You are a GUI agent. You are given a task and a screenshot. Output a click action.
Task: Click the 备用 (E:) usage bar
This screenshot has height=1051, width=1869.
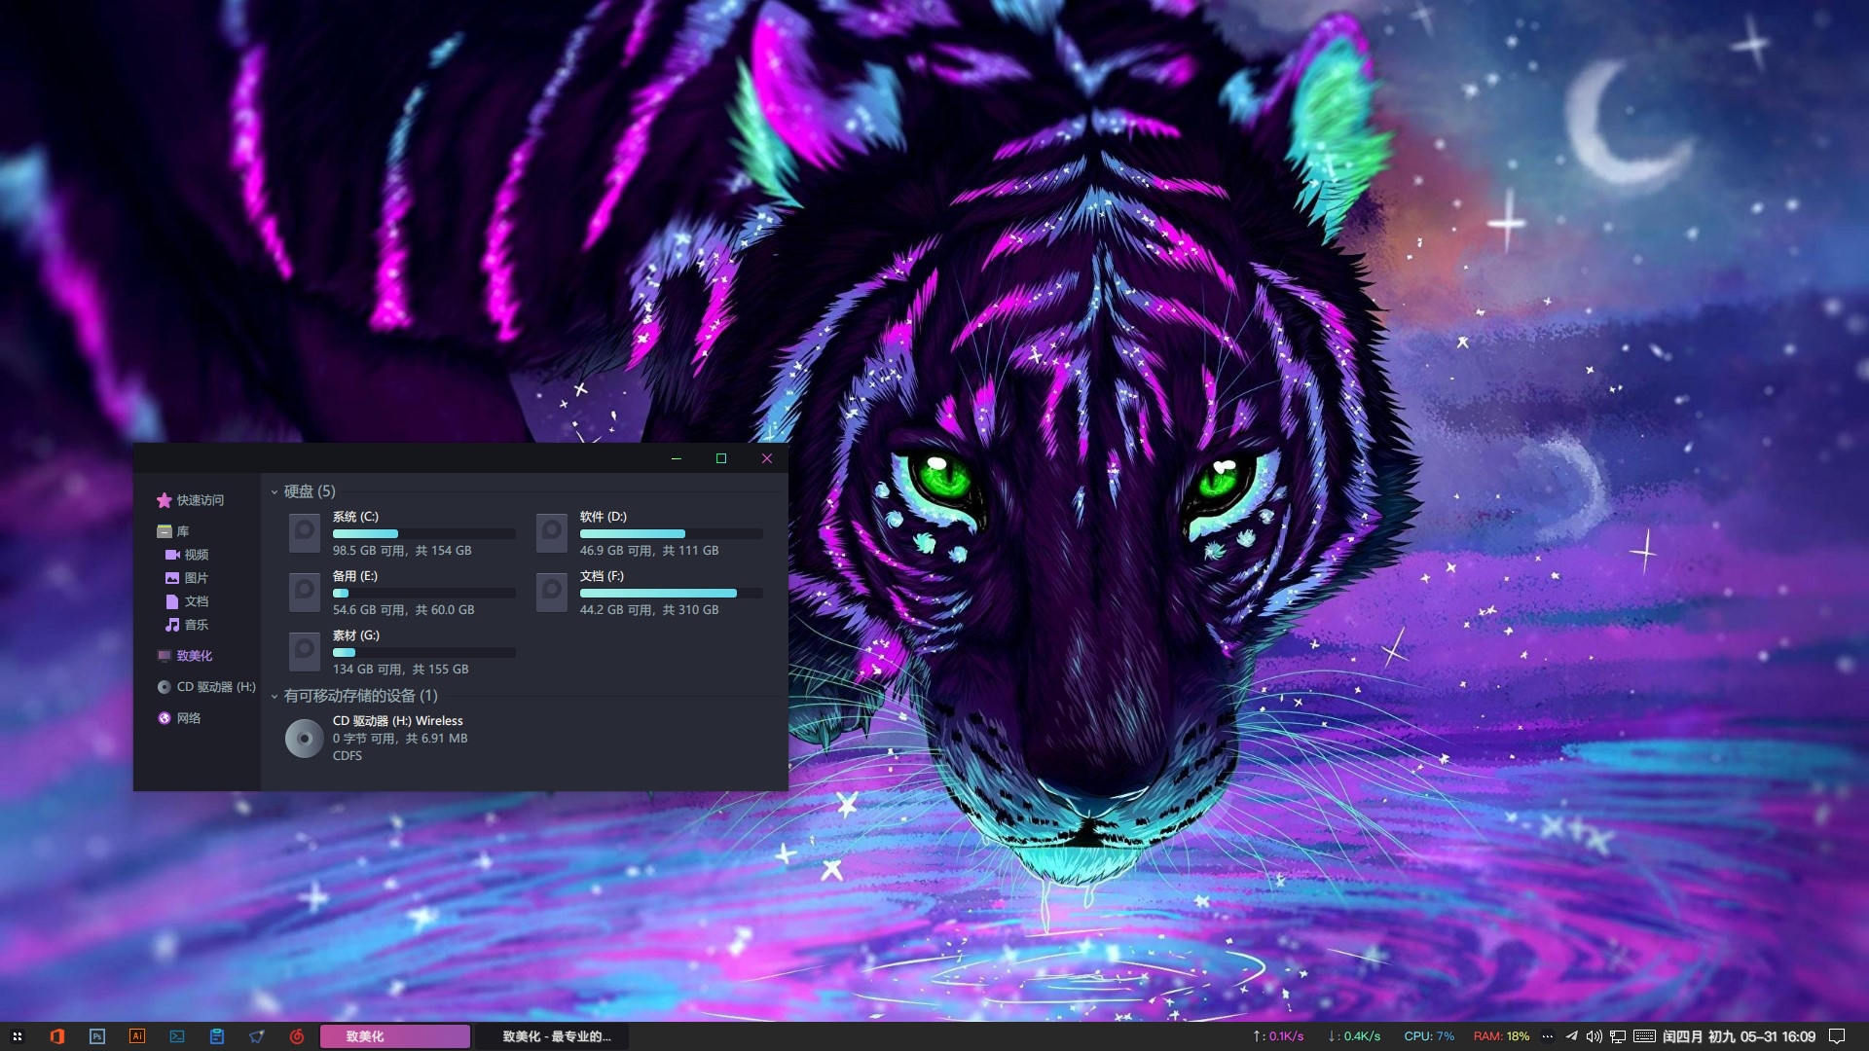424,594
